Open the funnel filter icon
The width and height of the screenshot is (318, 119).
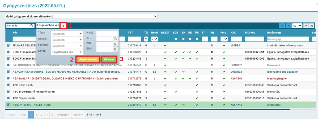click(x=306, y=26)
